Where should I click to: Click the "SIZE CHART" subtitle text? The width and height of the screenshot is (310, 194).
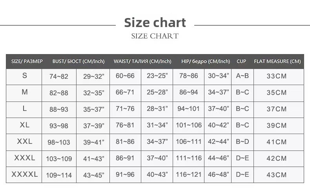(155, 36)
